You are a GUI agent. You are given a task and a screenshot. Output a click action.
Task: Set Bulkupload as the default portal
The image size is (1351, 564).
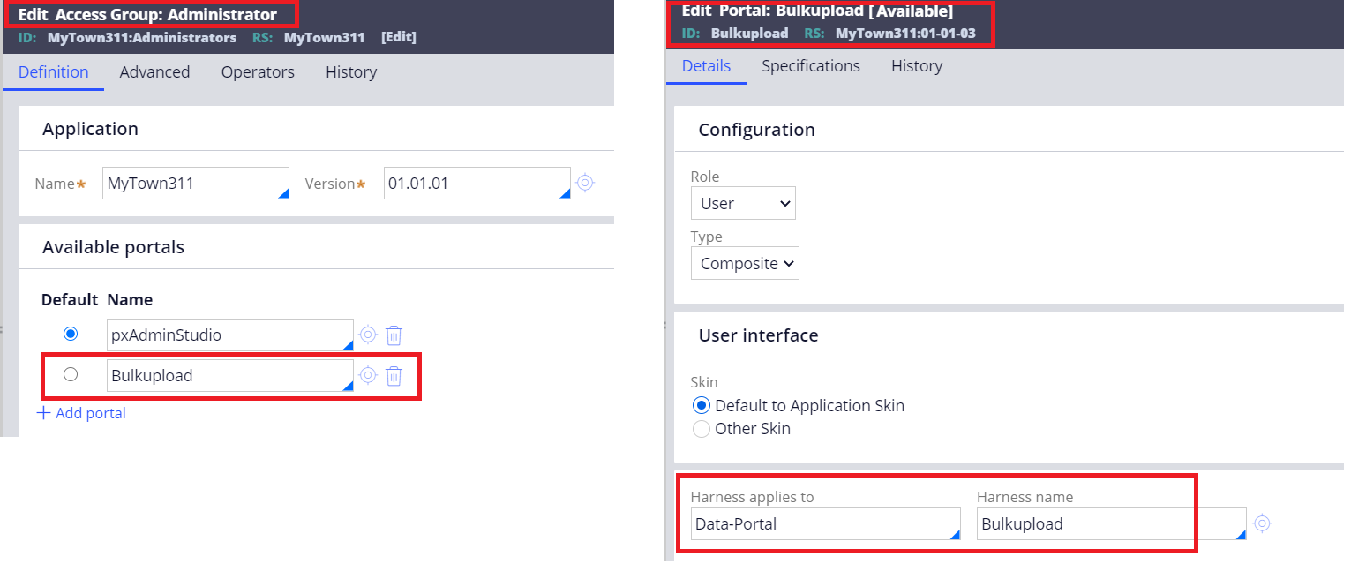71,373
